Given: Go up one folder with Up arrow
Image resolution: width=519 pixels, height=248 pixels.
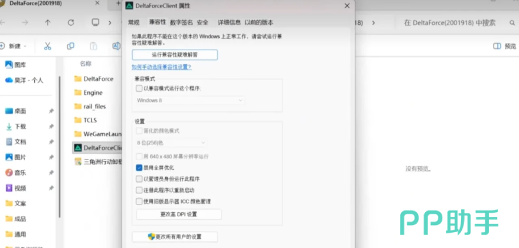Looking at the screenshot, I should click(48, 23).
